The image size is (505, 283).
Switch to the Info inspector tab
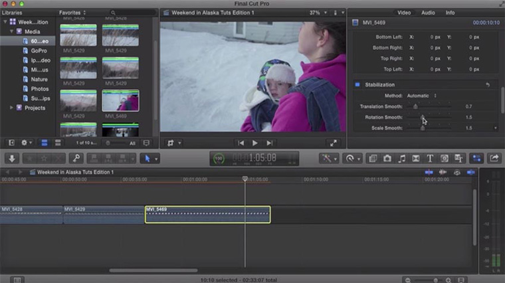click(450, 13)
